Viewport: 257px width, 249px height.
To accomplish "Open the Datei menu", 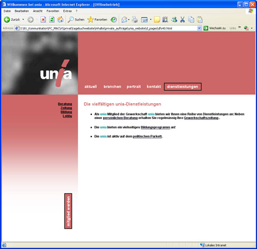I will click(x=7, y=11).
